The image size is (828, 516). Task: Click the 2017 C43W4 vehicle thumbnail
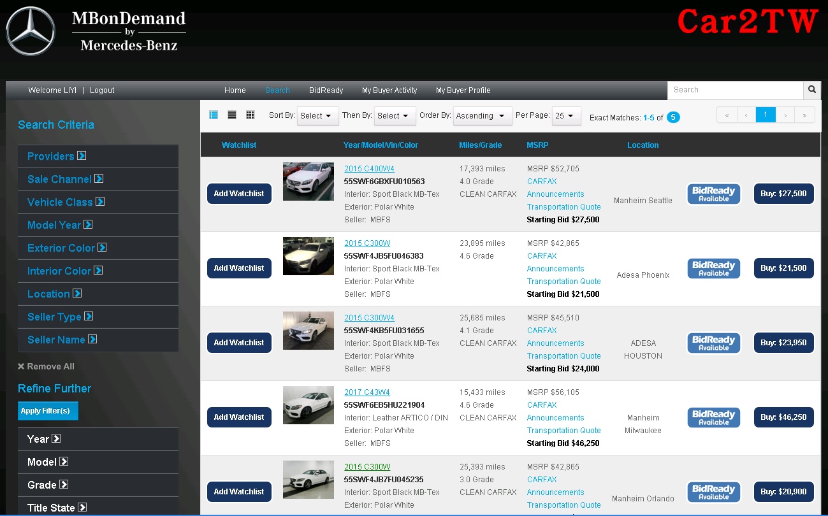[x=308, y=405]
